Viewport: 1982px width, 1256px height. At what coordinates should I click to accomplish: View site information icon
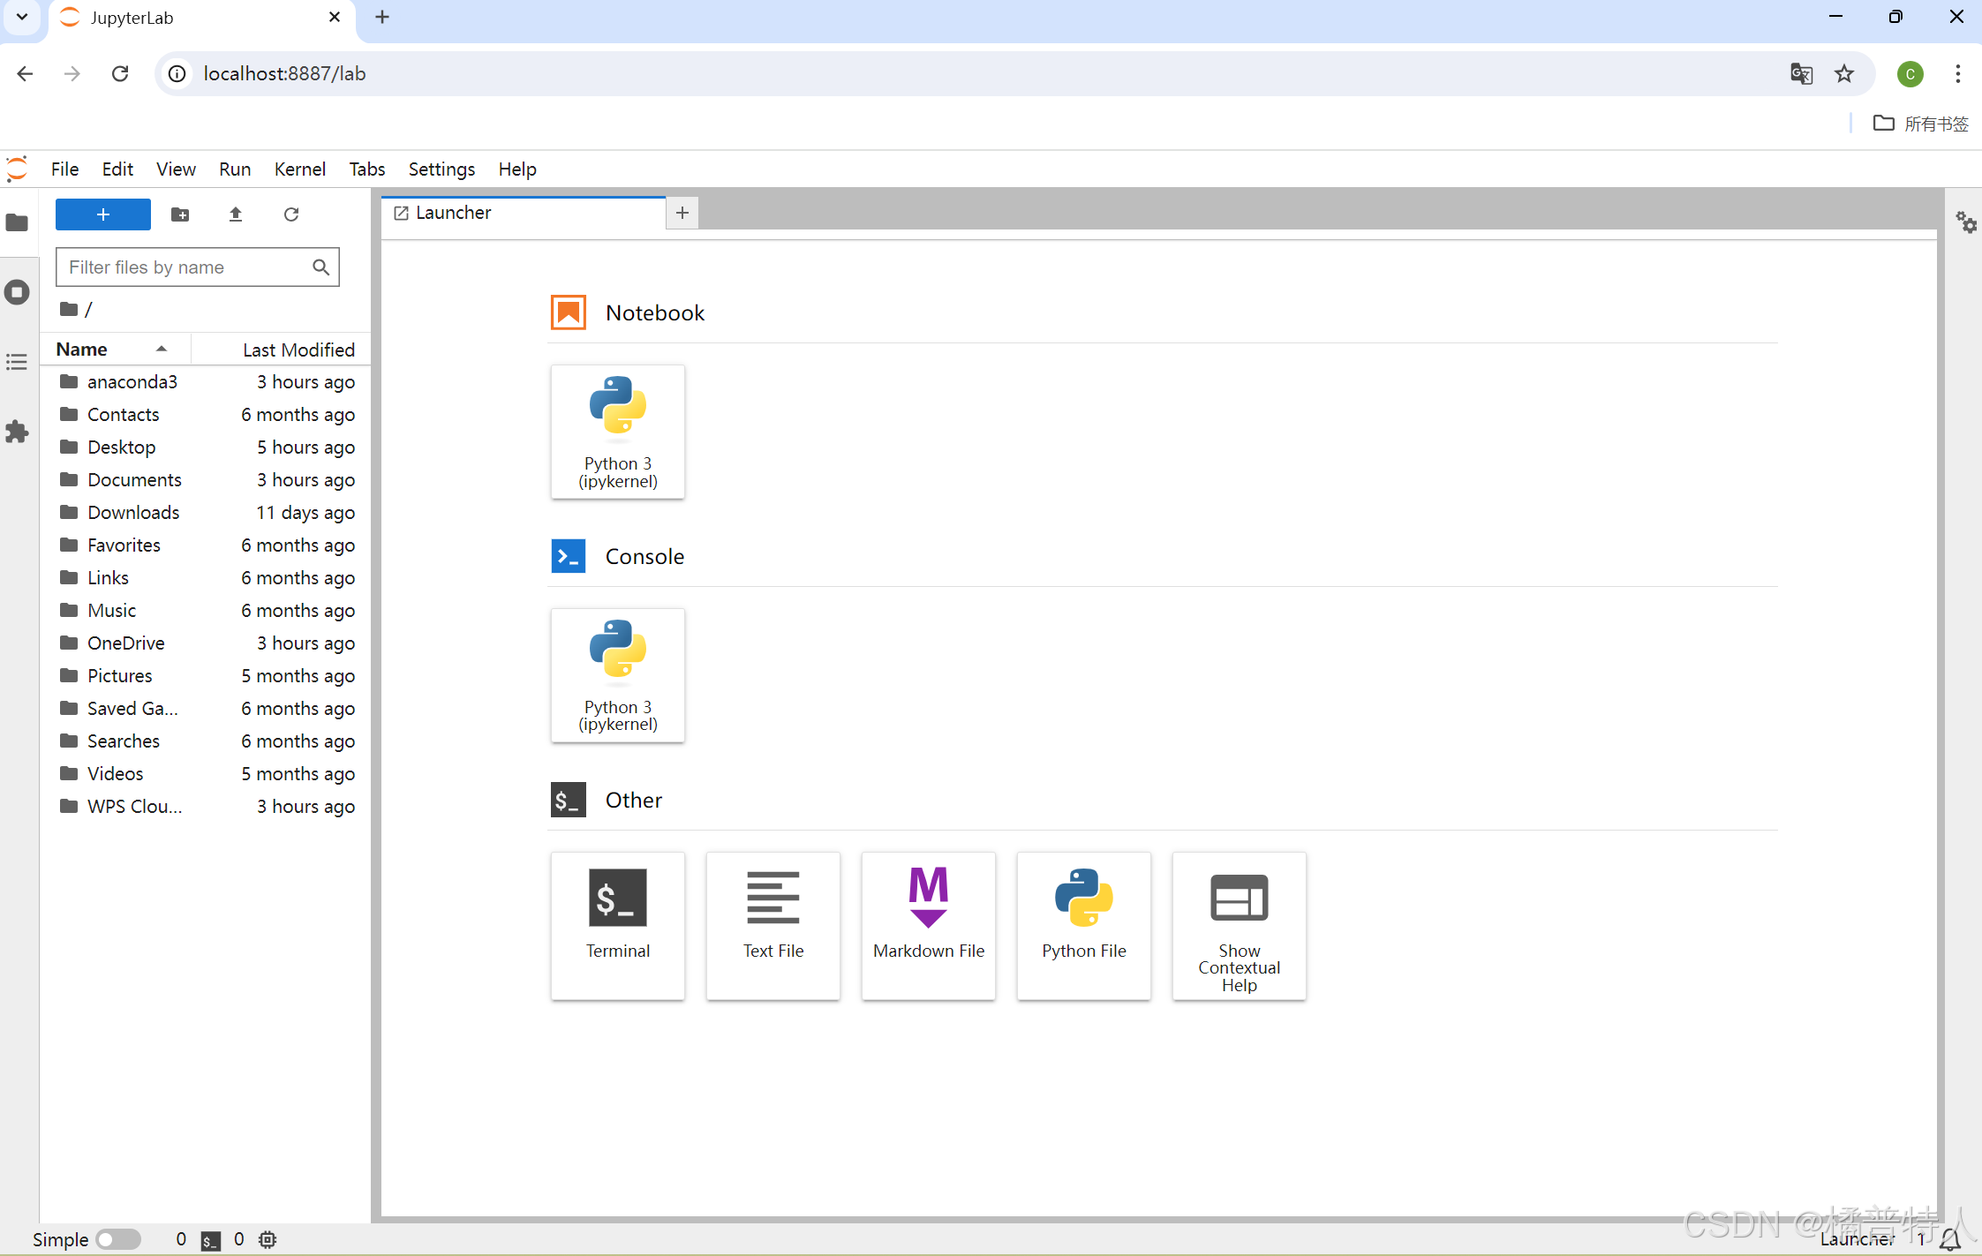pyautogui.click(x=177, y=74)
